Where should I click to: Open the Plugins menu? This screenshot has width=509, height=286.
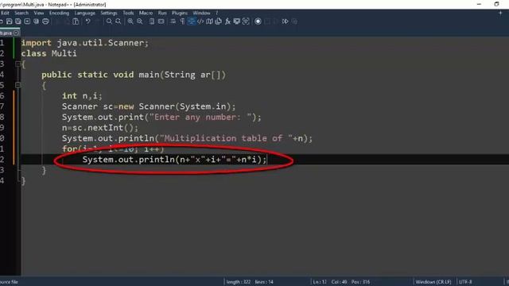click(180, 13)
